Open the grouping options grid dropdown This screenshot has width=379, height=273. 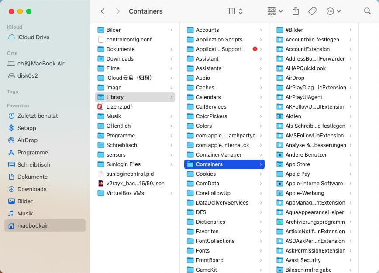pyautogui.click(x=275, y=11)
